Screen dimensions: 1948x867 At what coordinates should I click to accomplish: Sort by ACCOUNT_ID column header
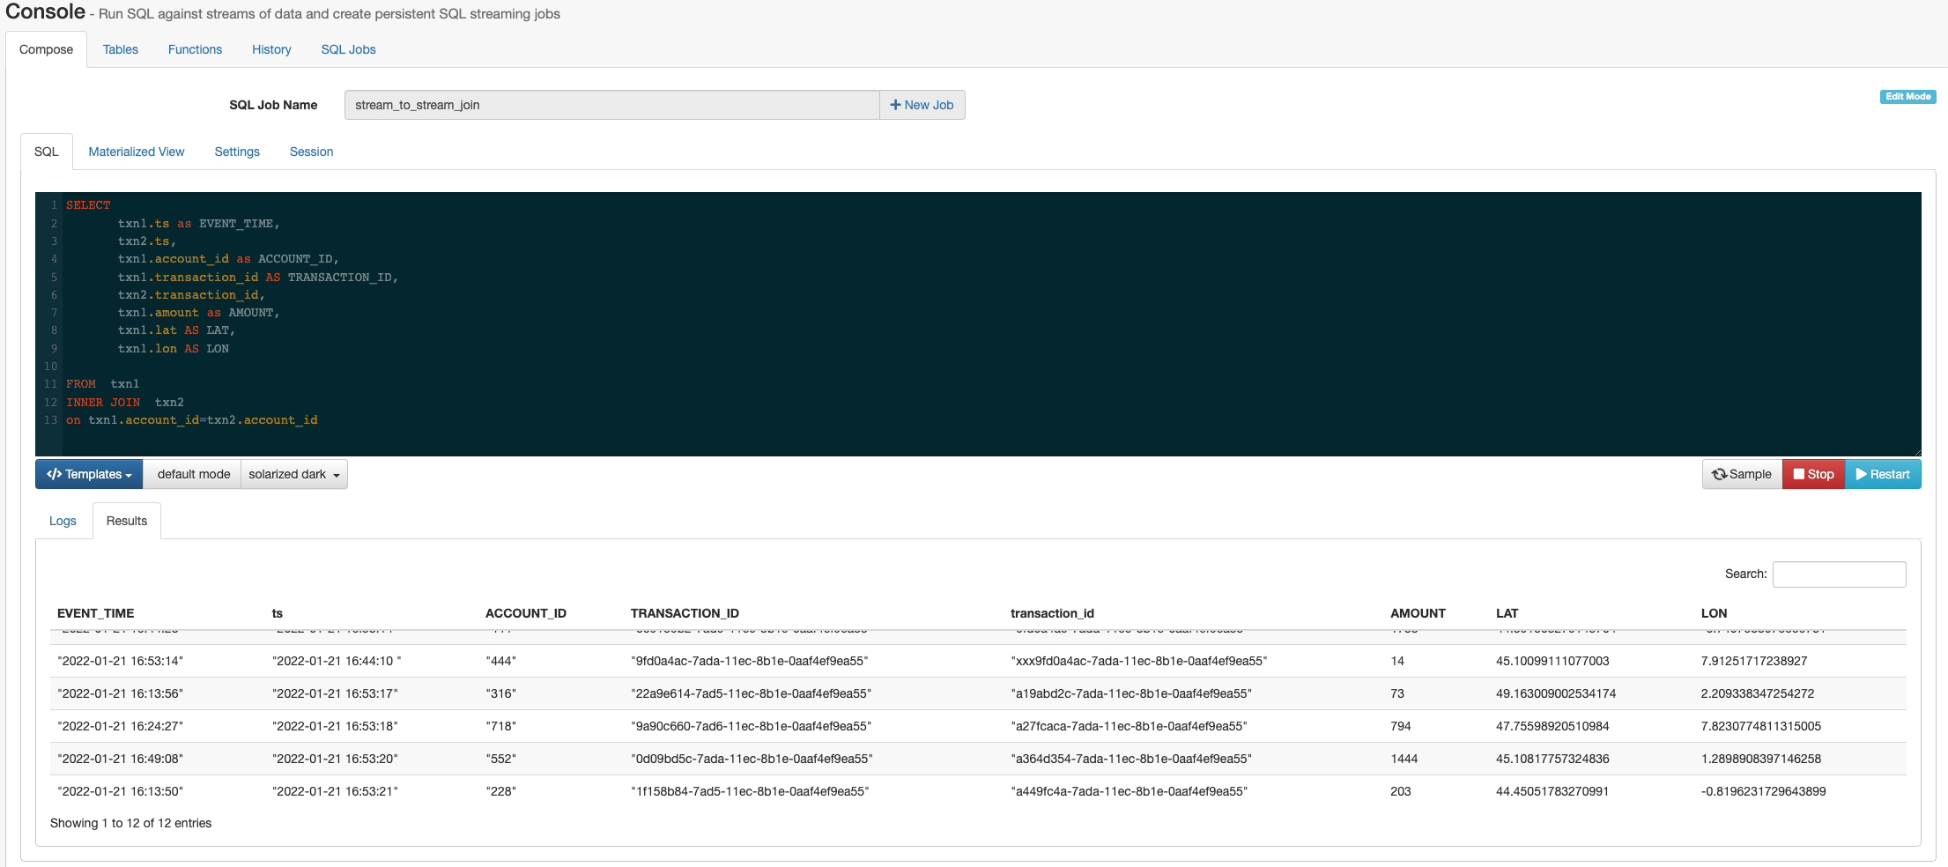526,613
